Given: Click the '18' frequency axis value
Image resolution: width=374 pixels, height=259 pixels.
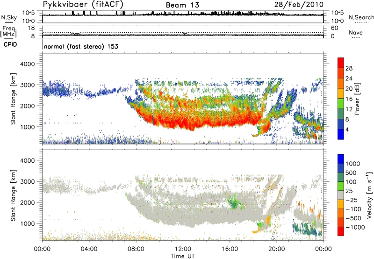Looking at the screenshot, I should (31, 28).
